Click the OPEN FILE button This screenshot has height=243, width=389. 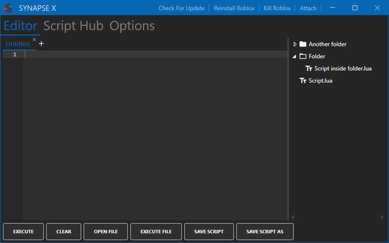click(106, 232)
